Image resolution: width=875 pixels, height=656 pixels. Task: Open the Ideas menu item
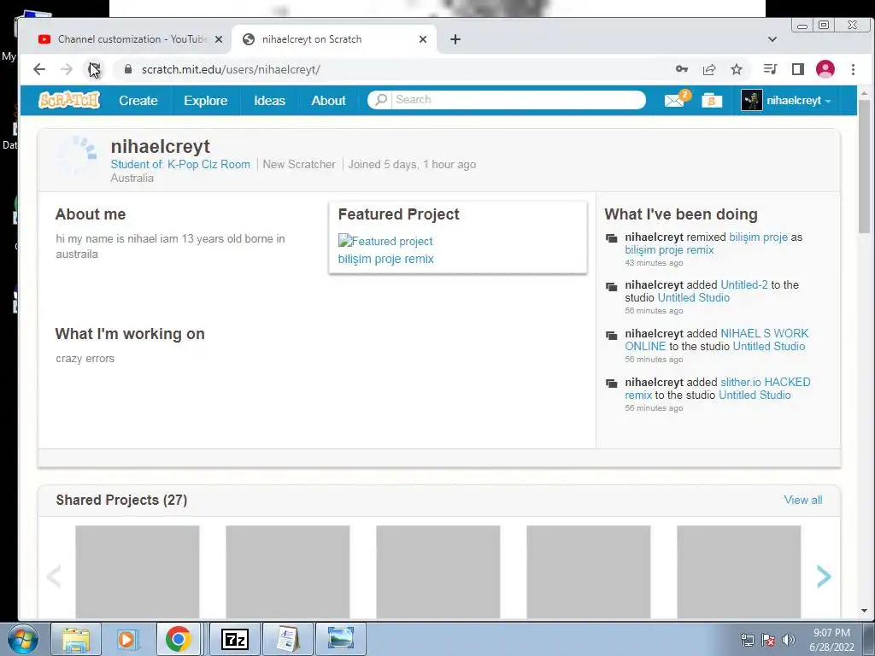(269, 101)
